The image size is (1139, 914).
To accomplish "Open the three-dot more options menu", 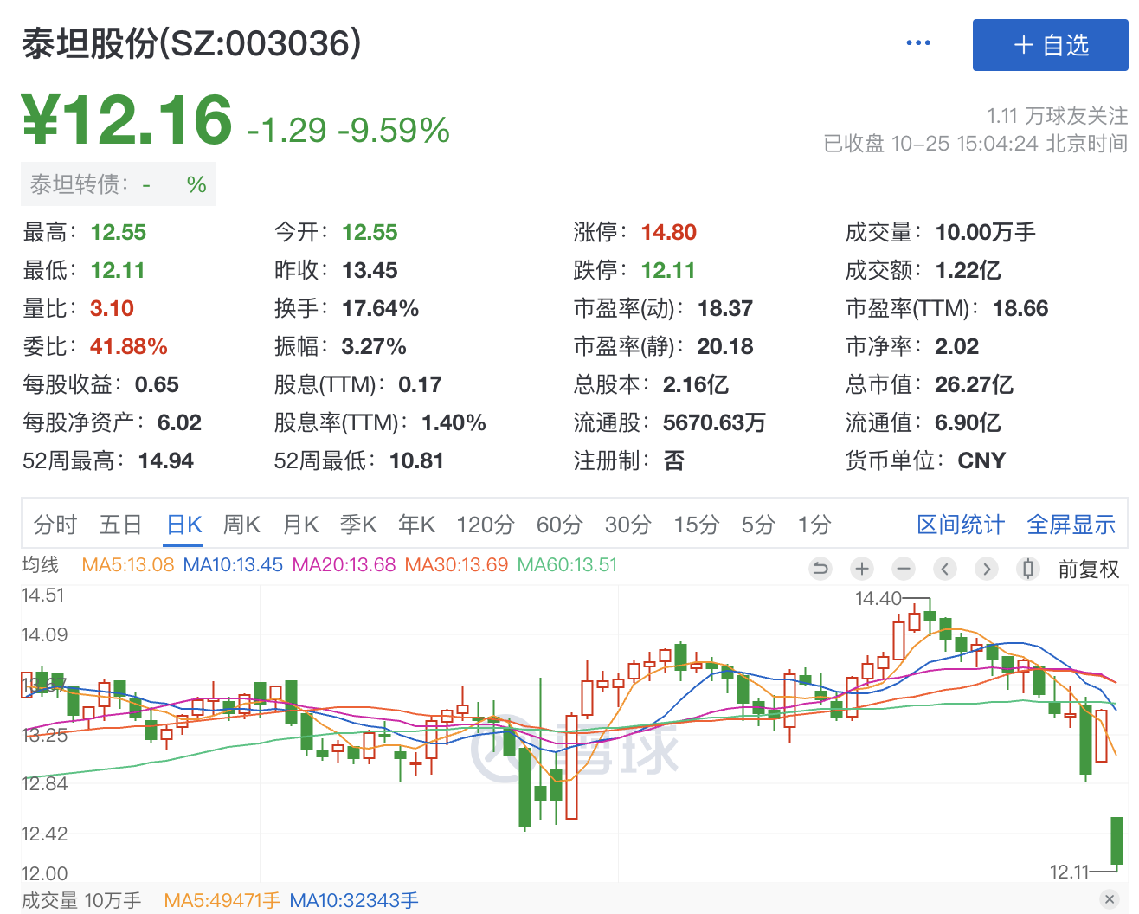I will pos(917,43).
